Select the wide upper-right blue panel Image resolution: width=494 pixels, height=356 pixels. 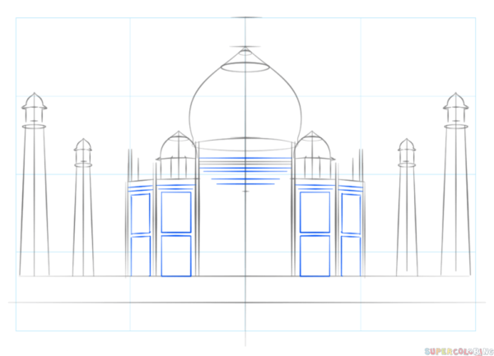tap(315, 213)
